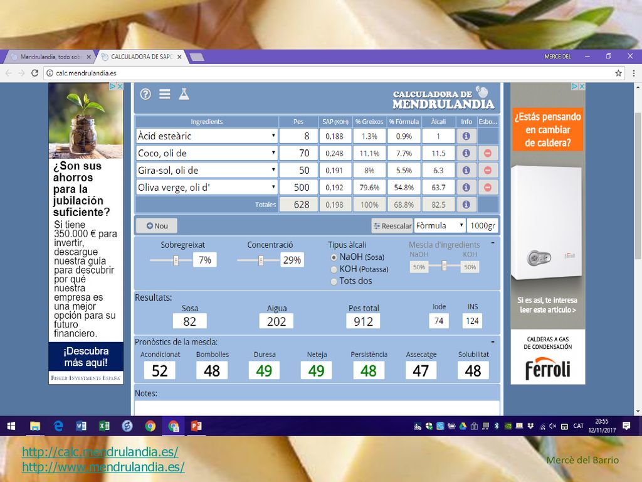Launch Microsoft Edge from the taskbar
This screenshot has height=482, width=642.
58,426
